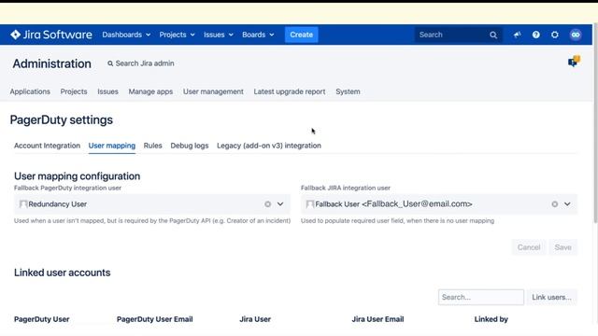
Task: Switch to the Debug logs tab
Action: (190, 146)
